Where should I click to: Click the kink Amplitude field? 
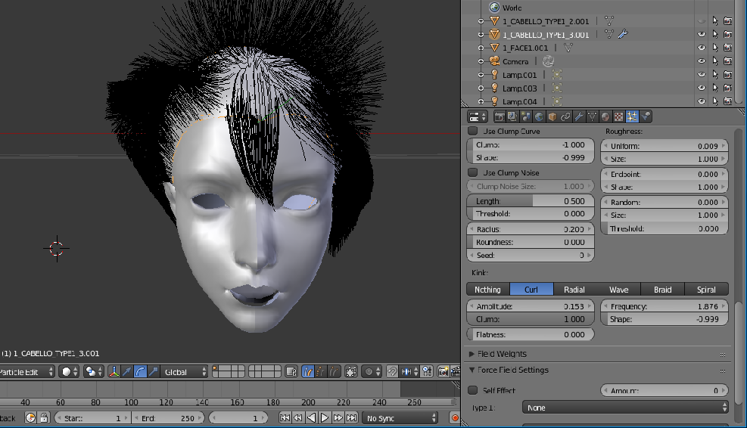pyautogui.click(x=531, y=306)
